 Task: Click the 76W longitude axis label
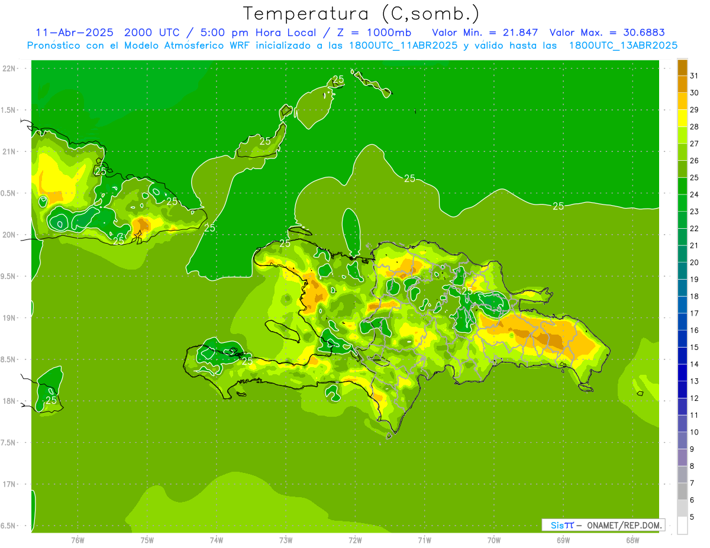point(78,540)
